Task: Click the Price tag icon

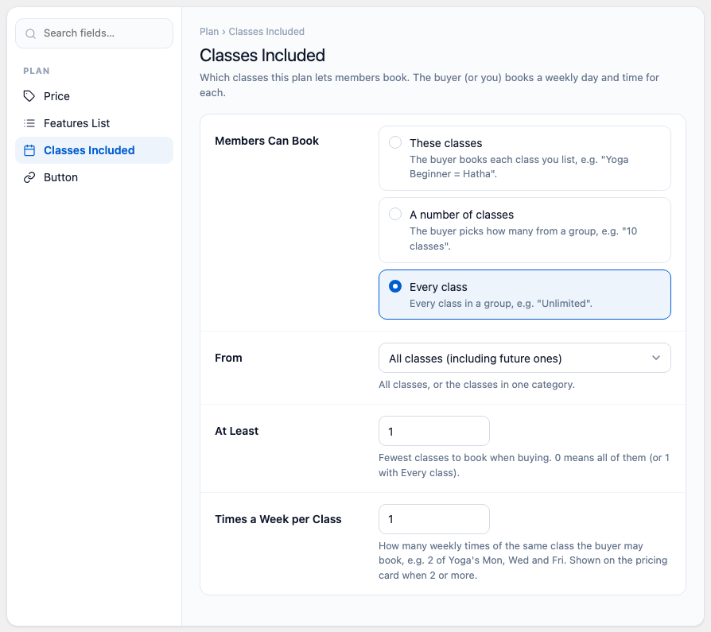Action: tap(29, 96)
